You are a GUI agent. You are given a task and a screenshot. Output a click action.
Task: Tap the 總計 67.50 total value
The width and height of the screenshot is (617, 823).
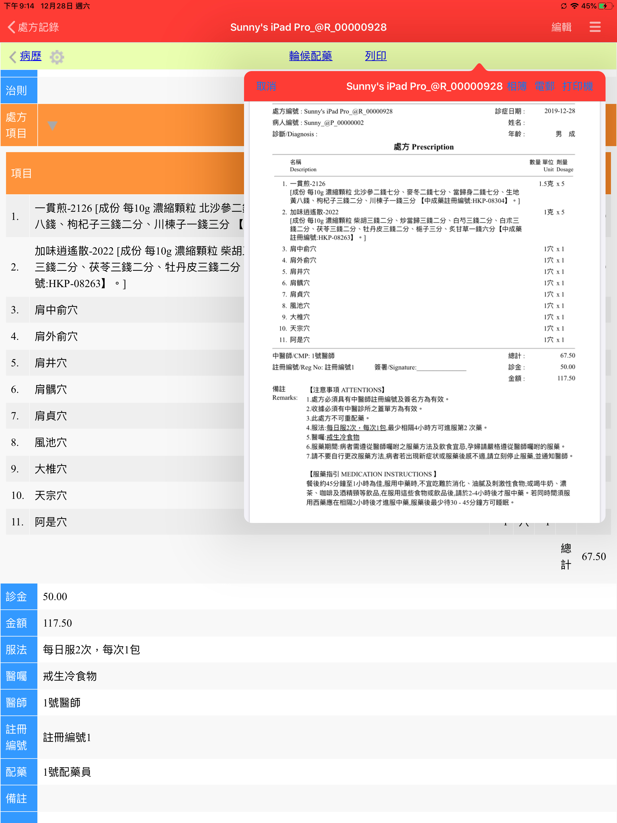coord(594,557)
